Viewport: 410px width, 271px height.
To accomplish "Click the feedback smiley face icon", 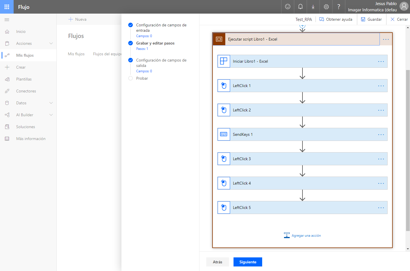I will [x=288, y=7].
